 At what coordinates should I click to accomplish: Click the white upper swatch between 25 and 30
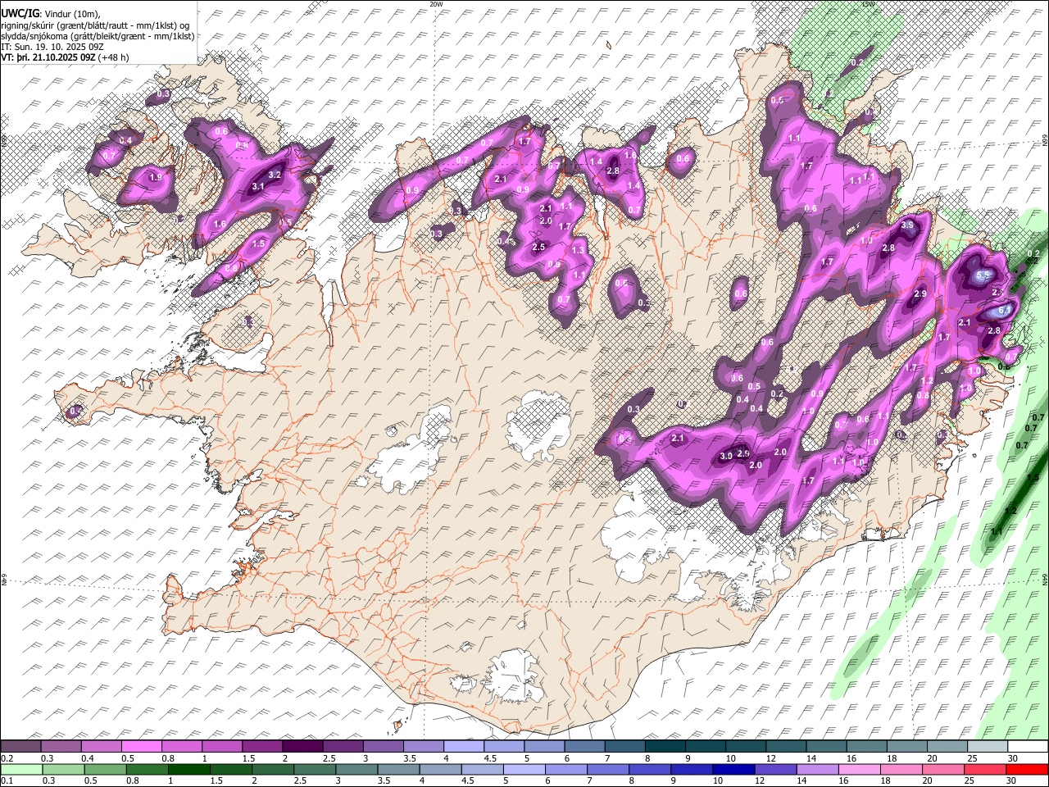(988, 746)
